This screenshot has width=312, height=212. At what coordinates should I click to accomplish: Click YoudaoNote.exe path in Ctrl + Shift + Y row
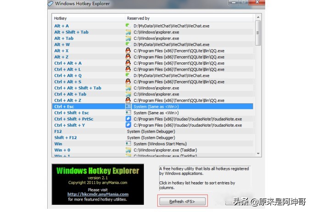(188, 125)
